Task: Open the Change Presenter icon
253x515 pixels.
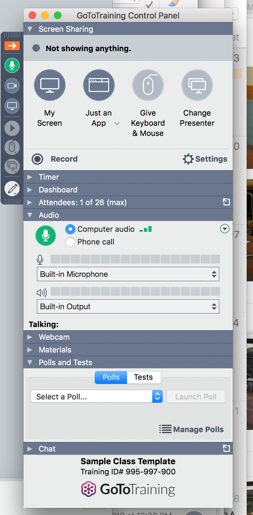Action: pos(197,85)
